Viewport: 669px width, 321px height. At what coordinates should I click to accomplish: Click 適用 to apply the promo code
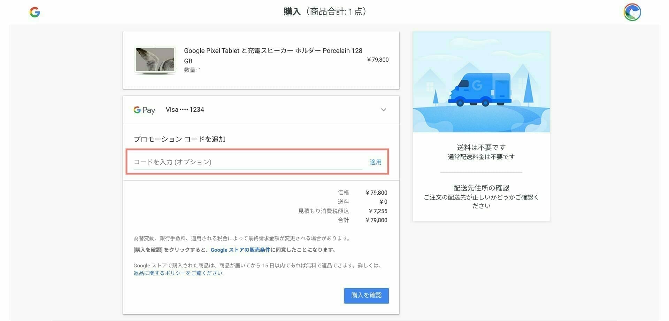point(376,162)
